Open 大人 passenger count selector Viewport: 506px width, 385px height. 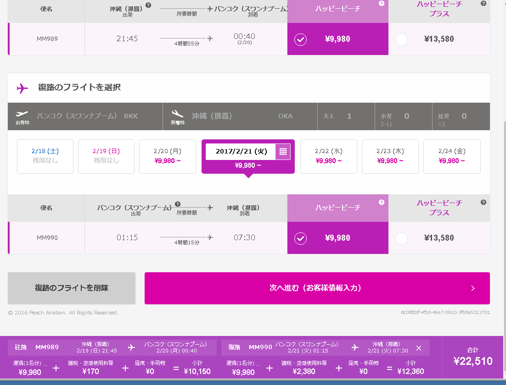[346, 116]
